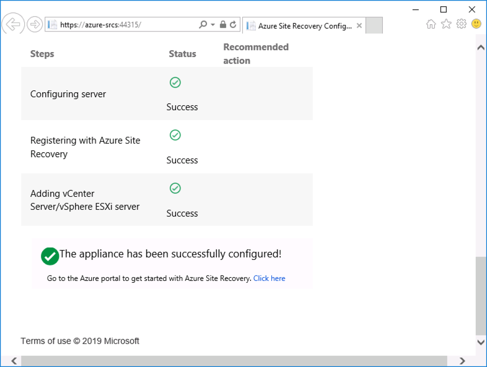This screenshot has height=367, width=487.
Task: Click the appliance successfully configured message
Action: [x=170, y=254]
